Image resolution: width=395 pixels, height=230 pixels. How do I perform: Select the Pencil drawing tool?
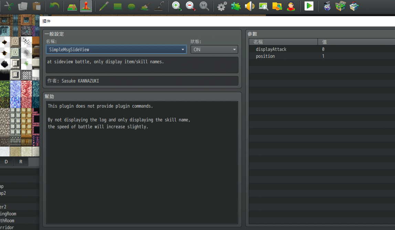point(104,6)
